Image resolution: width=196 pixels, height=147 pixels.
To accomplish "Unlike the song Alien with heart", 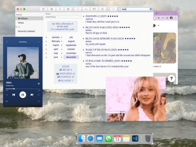I will 39,84.
